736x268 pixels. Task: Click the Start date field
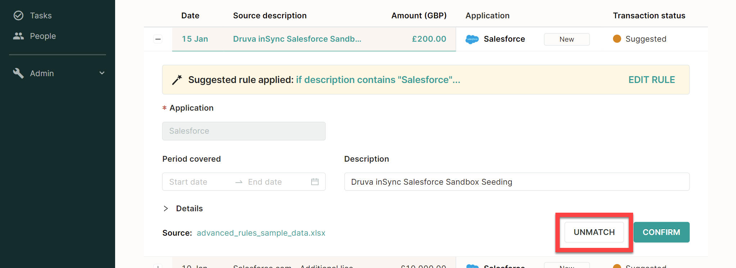197,182
